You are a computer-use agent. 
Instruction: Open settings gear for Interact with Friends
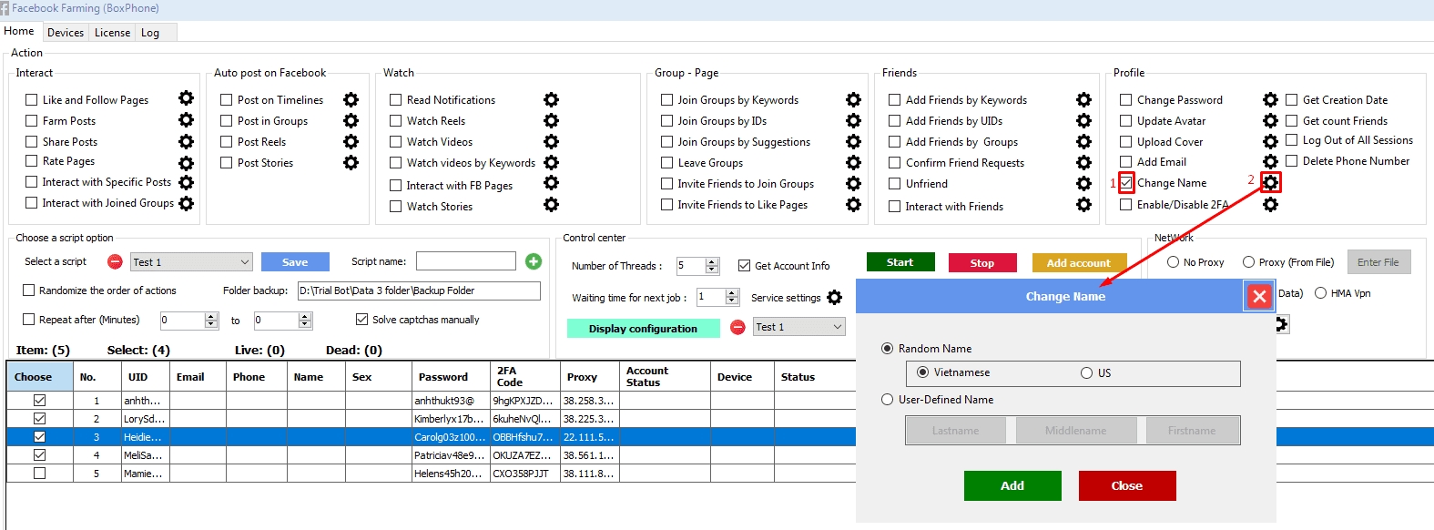tap(1083, 204)
